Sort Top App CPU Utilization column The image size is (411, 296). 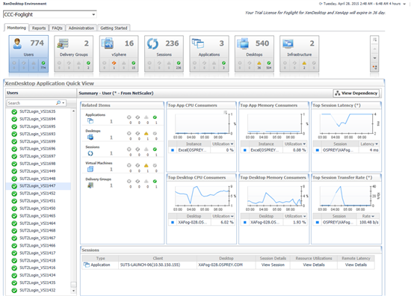(x=222, y=144)
